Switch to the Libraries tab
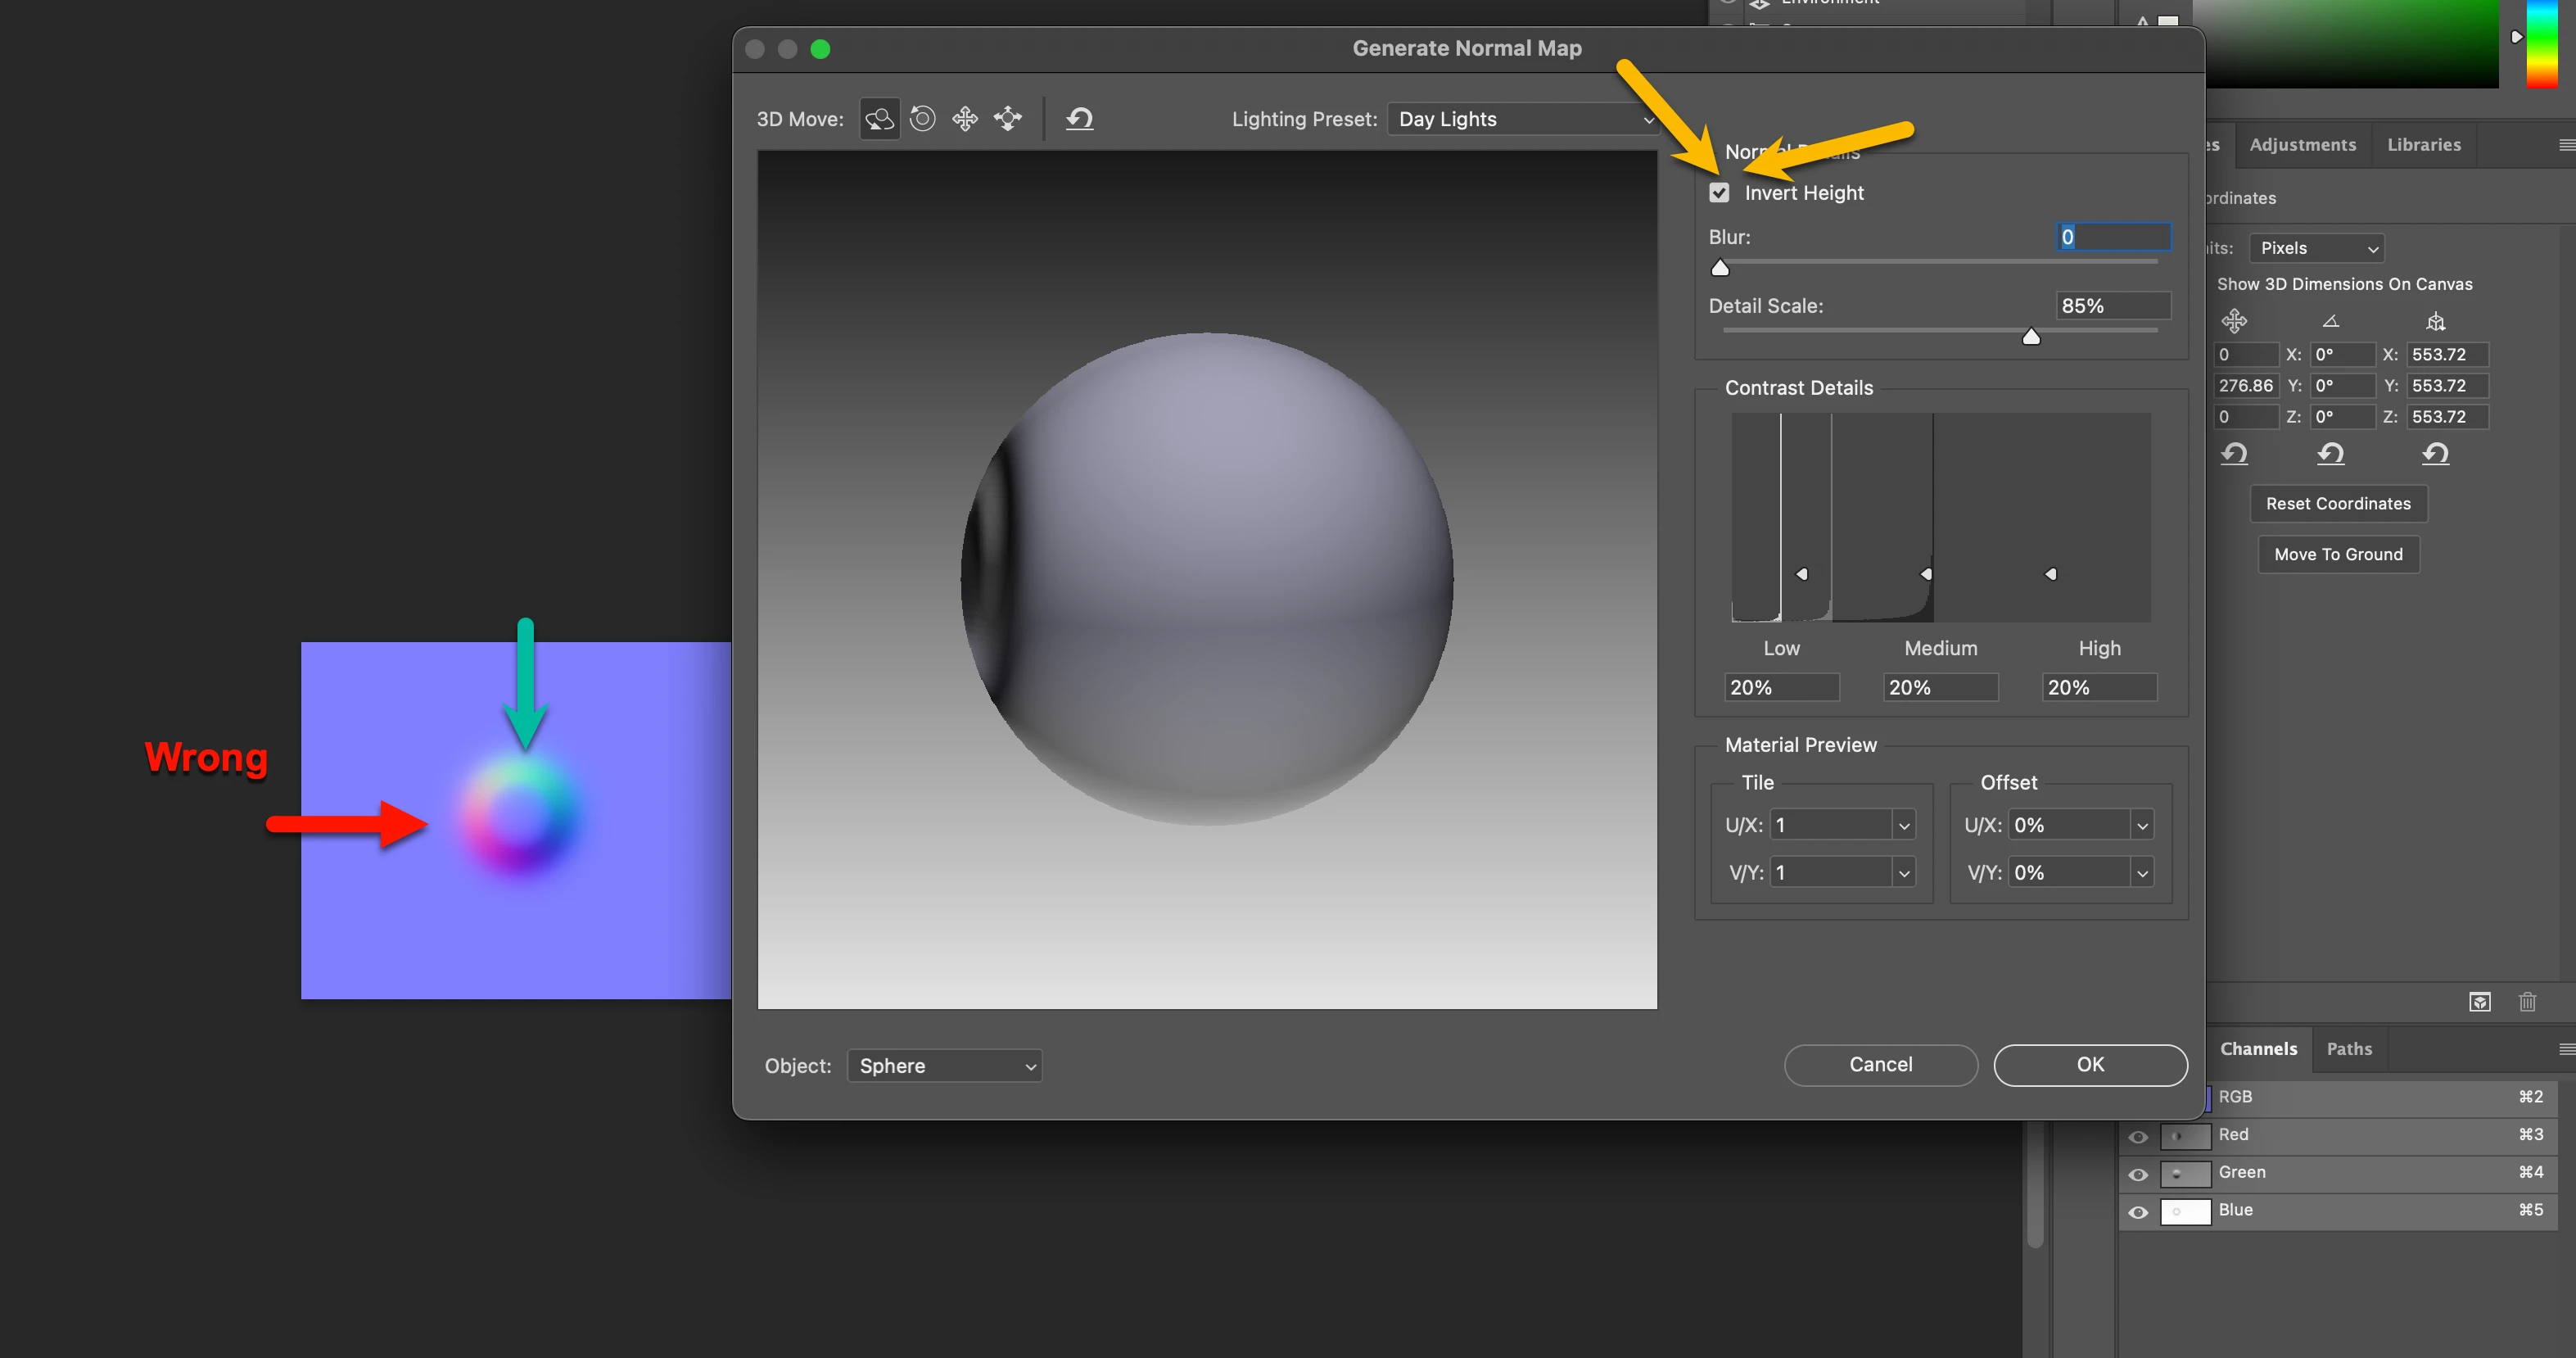The width and height of the screenshot is (2576, 1358). 2423,145
